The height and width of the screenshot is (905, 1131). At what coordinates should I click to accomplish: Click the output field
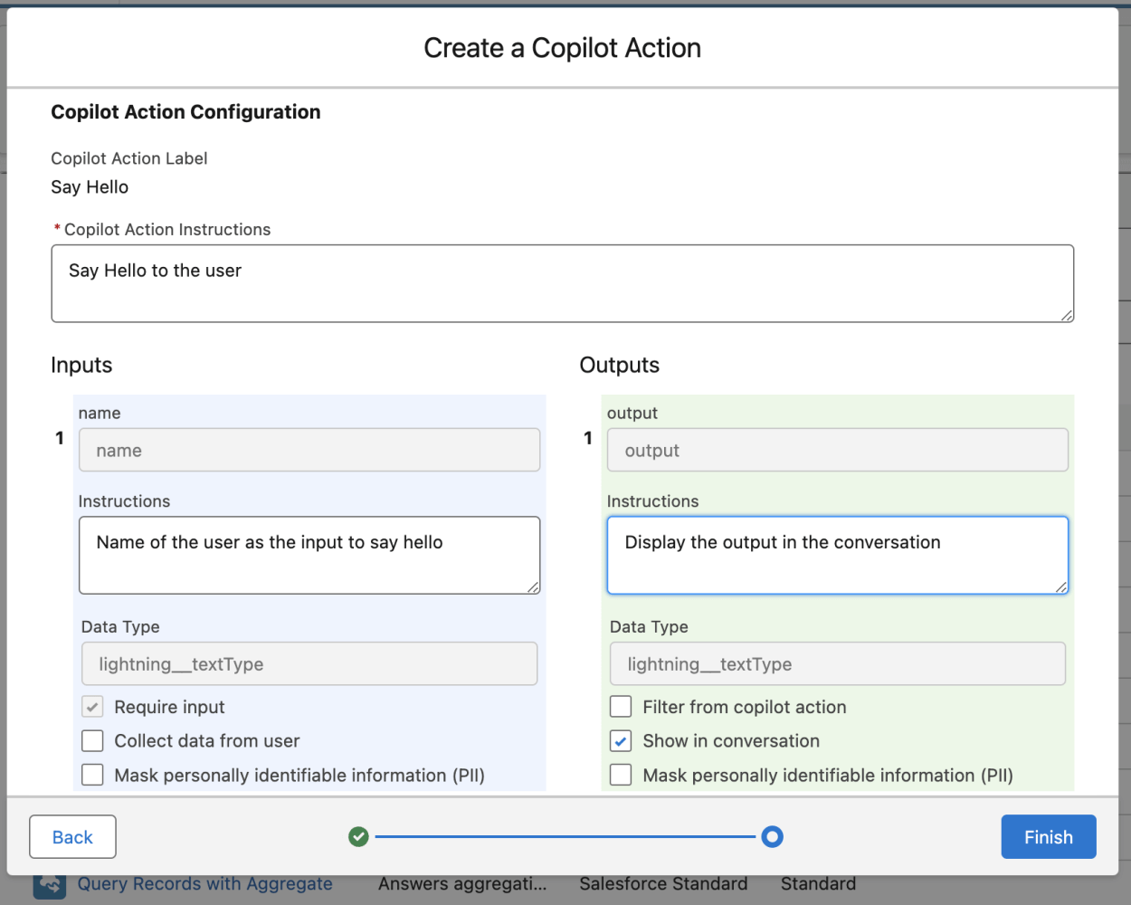tap(837, 450)
